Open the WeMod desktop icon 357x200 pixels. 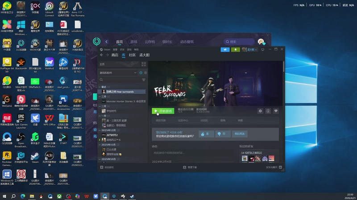(x=50, y=64)
